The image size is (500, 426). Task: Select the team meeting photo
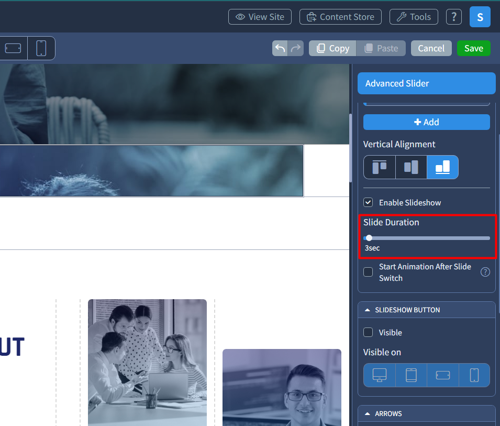(147, 363)
